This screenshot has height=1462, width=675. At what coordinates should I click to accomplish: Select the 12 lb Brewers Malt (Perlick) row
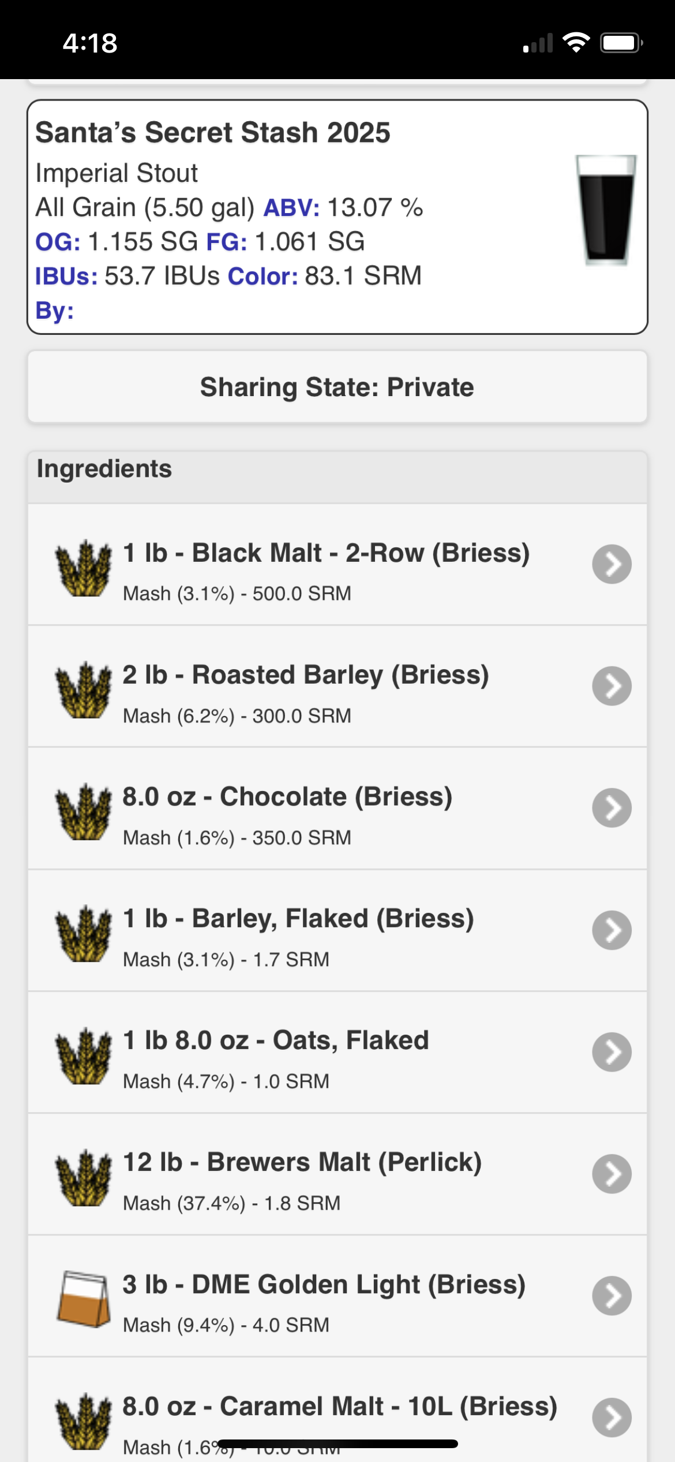coord(337,1174)
